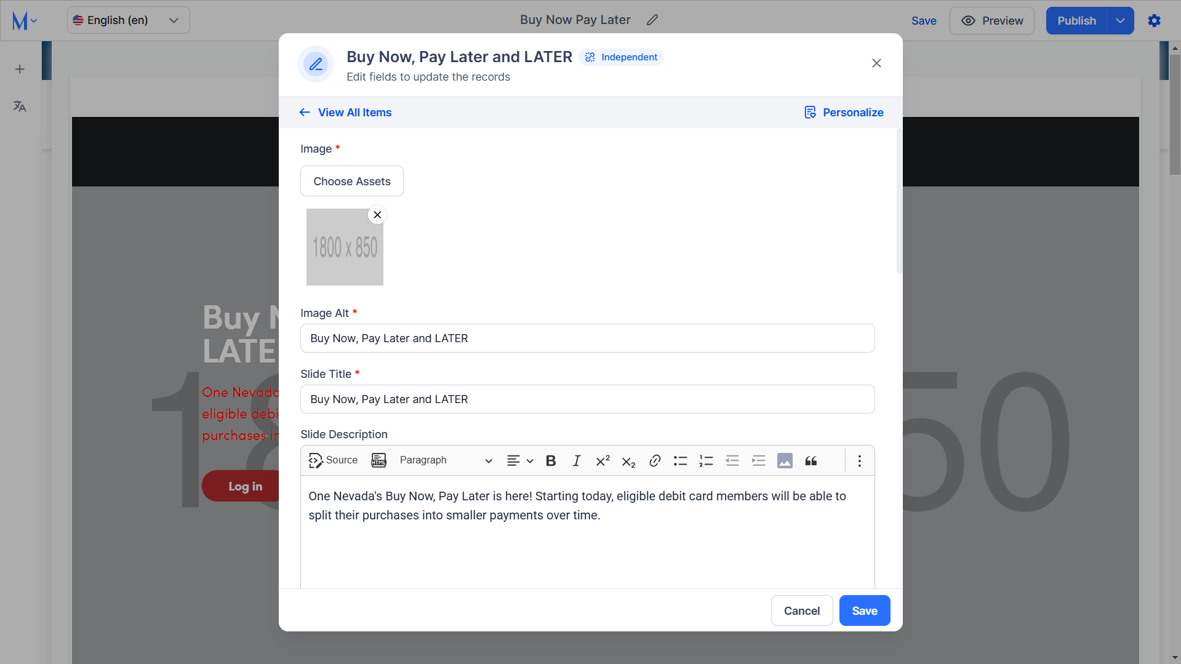Open the text alignment dropdown
Viewport: 1181px width, 664px height.
coord(519,460)
